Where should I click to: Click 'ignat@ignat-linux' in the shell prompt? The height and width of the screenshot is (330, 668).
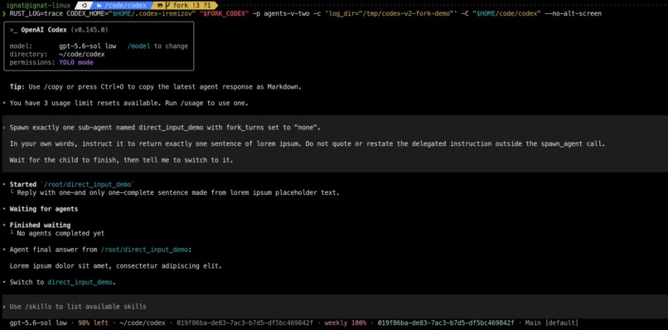click(38, 6)
